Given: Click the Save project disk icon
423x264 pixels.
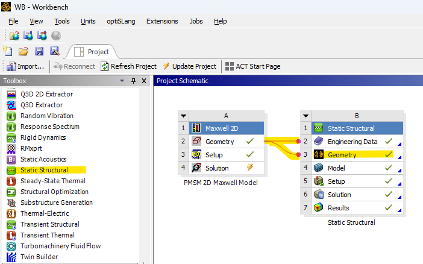Looking at the screenshot, I should coord(39,51).
